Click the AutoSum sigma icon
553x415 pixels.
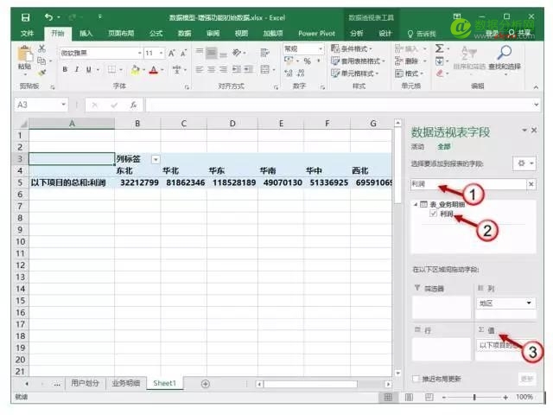440,48
